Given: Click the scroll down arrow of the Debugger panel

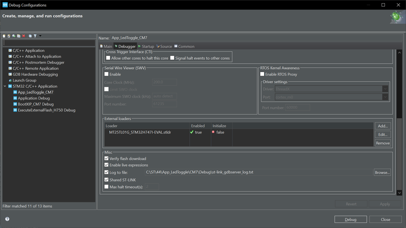Looking at the screenshot, I should pos(399,193).
